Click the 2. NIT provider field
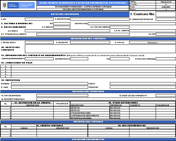The width and height of the screenshot is (176, 141). tap(39, 19)
